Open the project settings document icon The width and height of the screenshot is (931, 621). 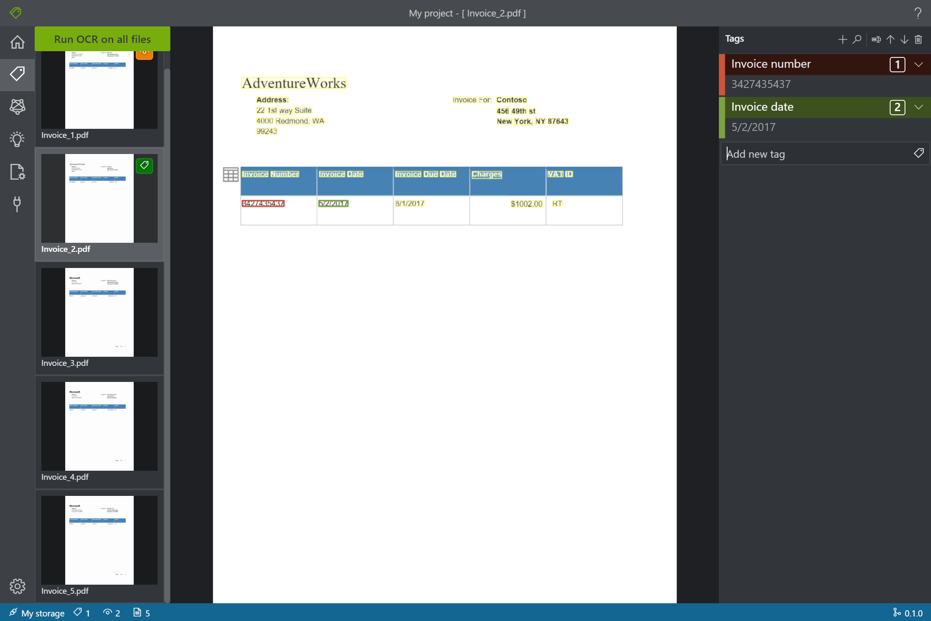(x=17, y=171)
